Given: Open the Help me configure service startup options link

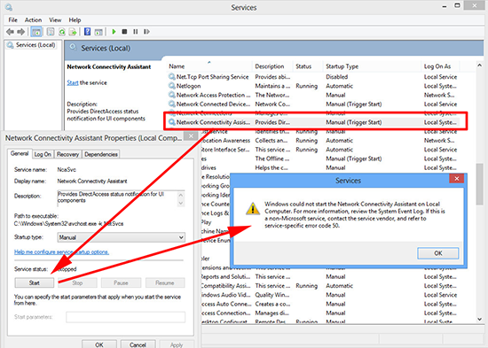Looking at the screenshot, I should coord(61,252).
